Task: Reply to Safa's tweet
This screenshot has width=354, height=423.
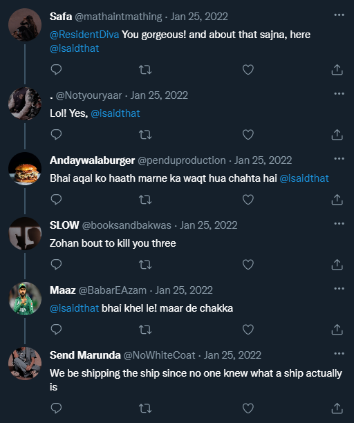Action: click(56, 70)
